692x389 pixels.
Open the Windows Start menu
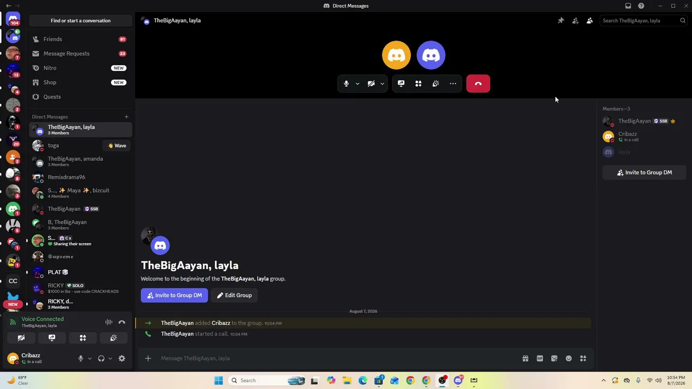218,380
